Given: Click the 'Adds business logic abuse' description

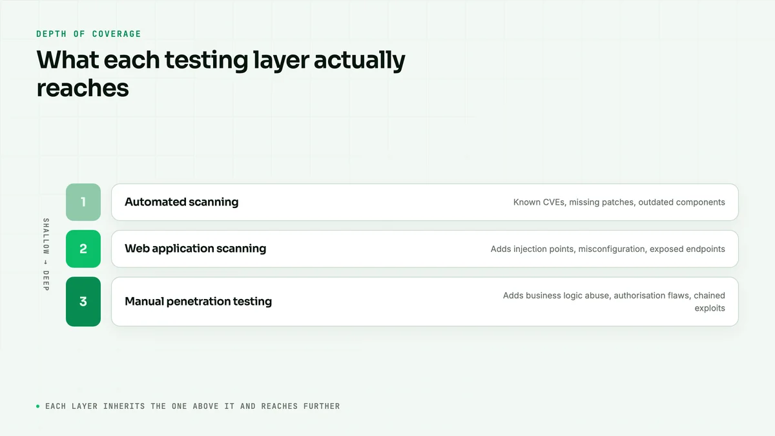Looking at the screenshot, I should tap(614, 302).
